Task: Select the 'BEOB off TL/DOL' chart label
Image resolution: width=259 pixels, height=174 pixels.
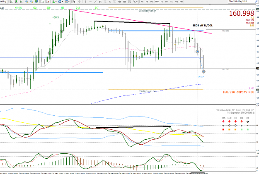Action: (202, 25)
